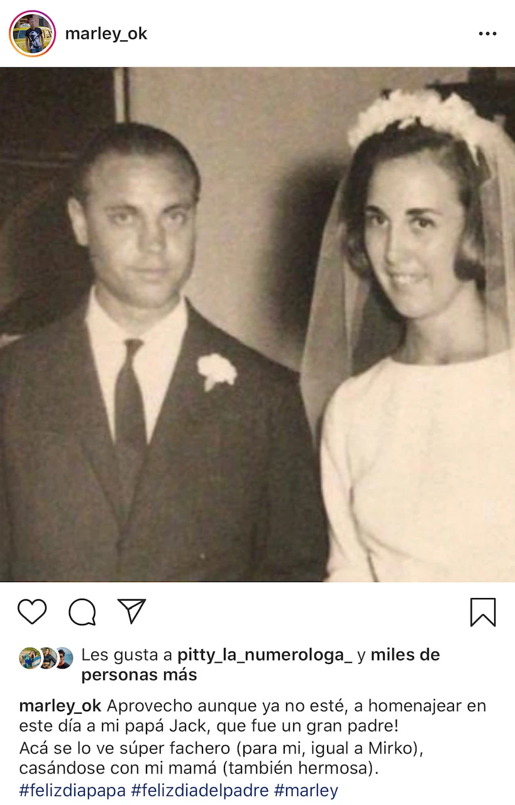Open pitty_la_numerologa_ profile
Screen dimensions: 515x805
[265, 655]
